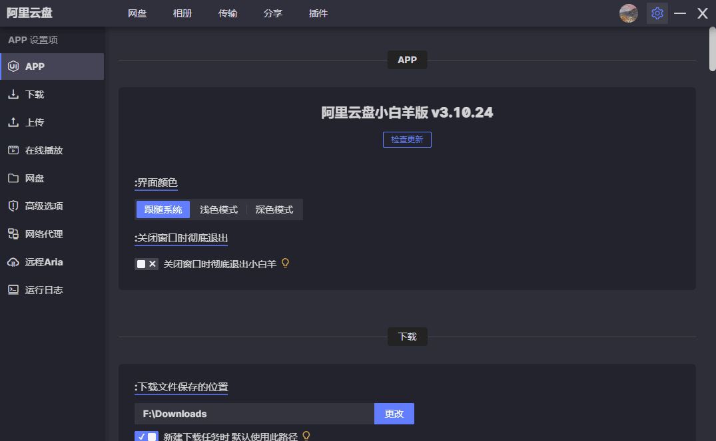716x441 pixels.
Task: Open the 网盘 top menu tab
Action: coord(137,13)
